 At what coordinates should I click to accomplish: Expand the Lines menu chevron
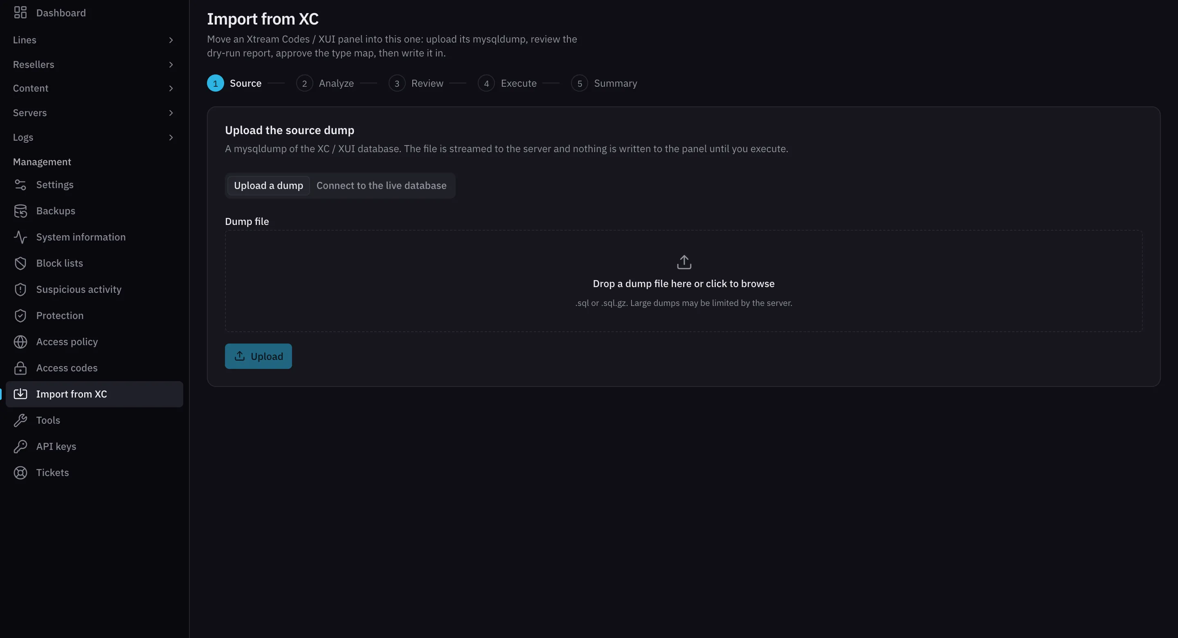(171, 40)
